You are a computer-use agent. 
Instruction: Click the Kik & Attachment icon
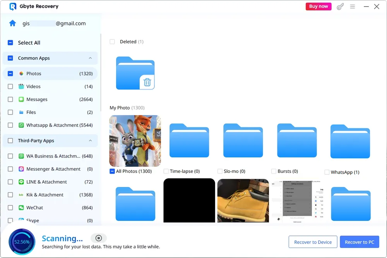click(21, 195)
